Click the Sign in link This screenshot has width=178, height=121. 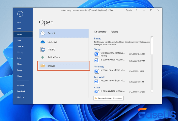click(x=129, y=10)
